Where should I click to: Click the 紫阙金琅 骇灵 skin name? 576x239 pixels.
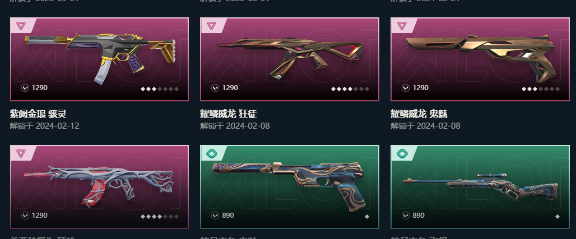click(38, 114)
